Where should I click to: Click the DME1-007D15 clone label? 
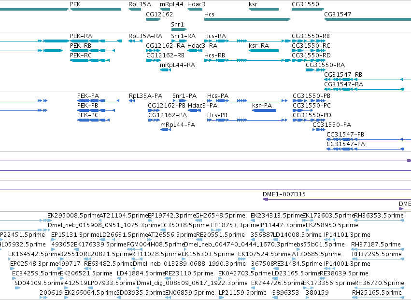coord(284,194)
